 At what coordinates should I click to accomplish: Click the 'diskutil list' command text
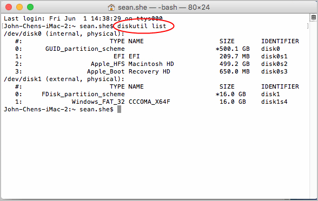pyautogui.click(x=142, y=26)
